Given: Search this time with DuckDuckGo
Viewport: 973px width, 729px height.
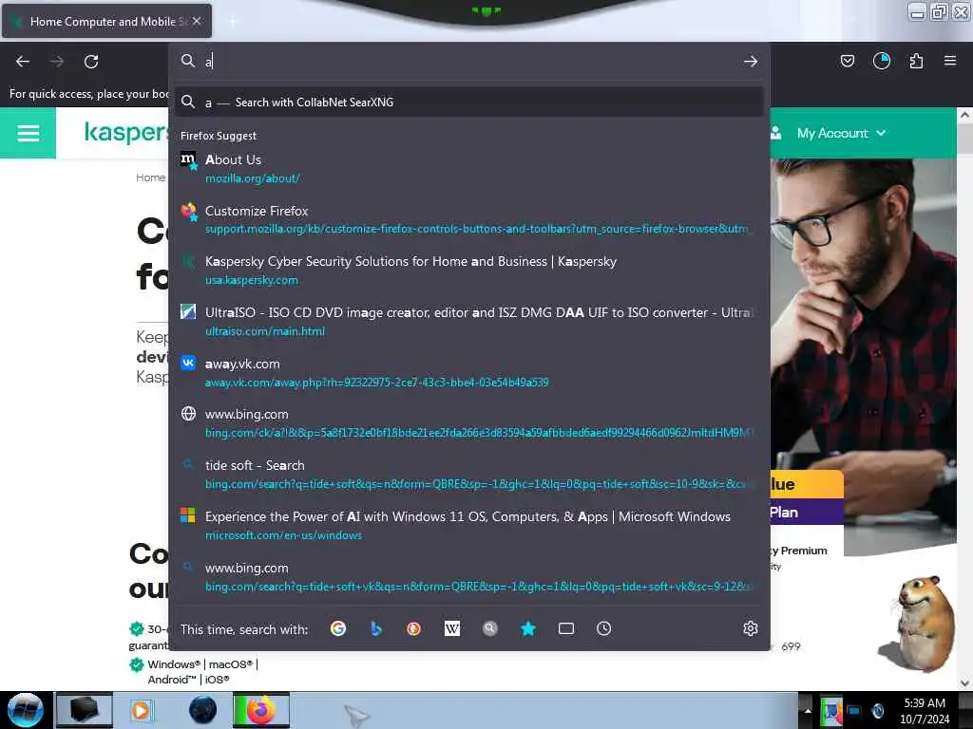Looking at the screenshot, I should [x=414, y=628].
